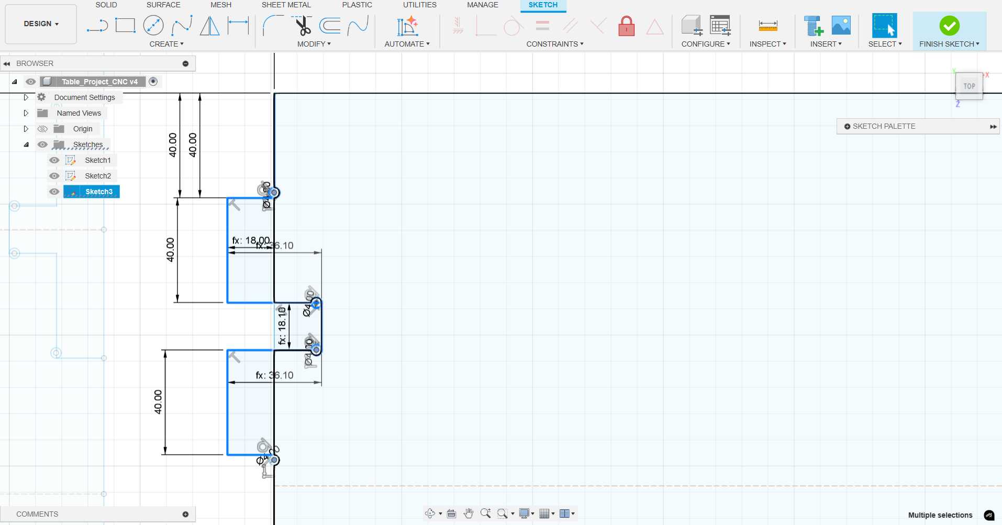The image size is (1002, 525).
Task: Click TOP face on the ViewCube
Action: point(969,86)
